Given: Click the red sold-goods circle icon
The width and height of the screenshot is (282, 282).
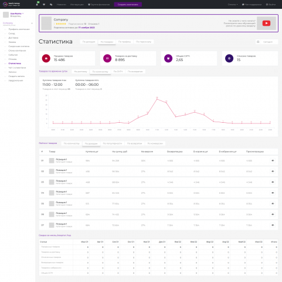Looking at the screenshot, I should click(46, 58).
